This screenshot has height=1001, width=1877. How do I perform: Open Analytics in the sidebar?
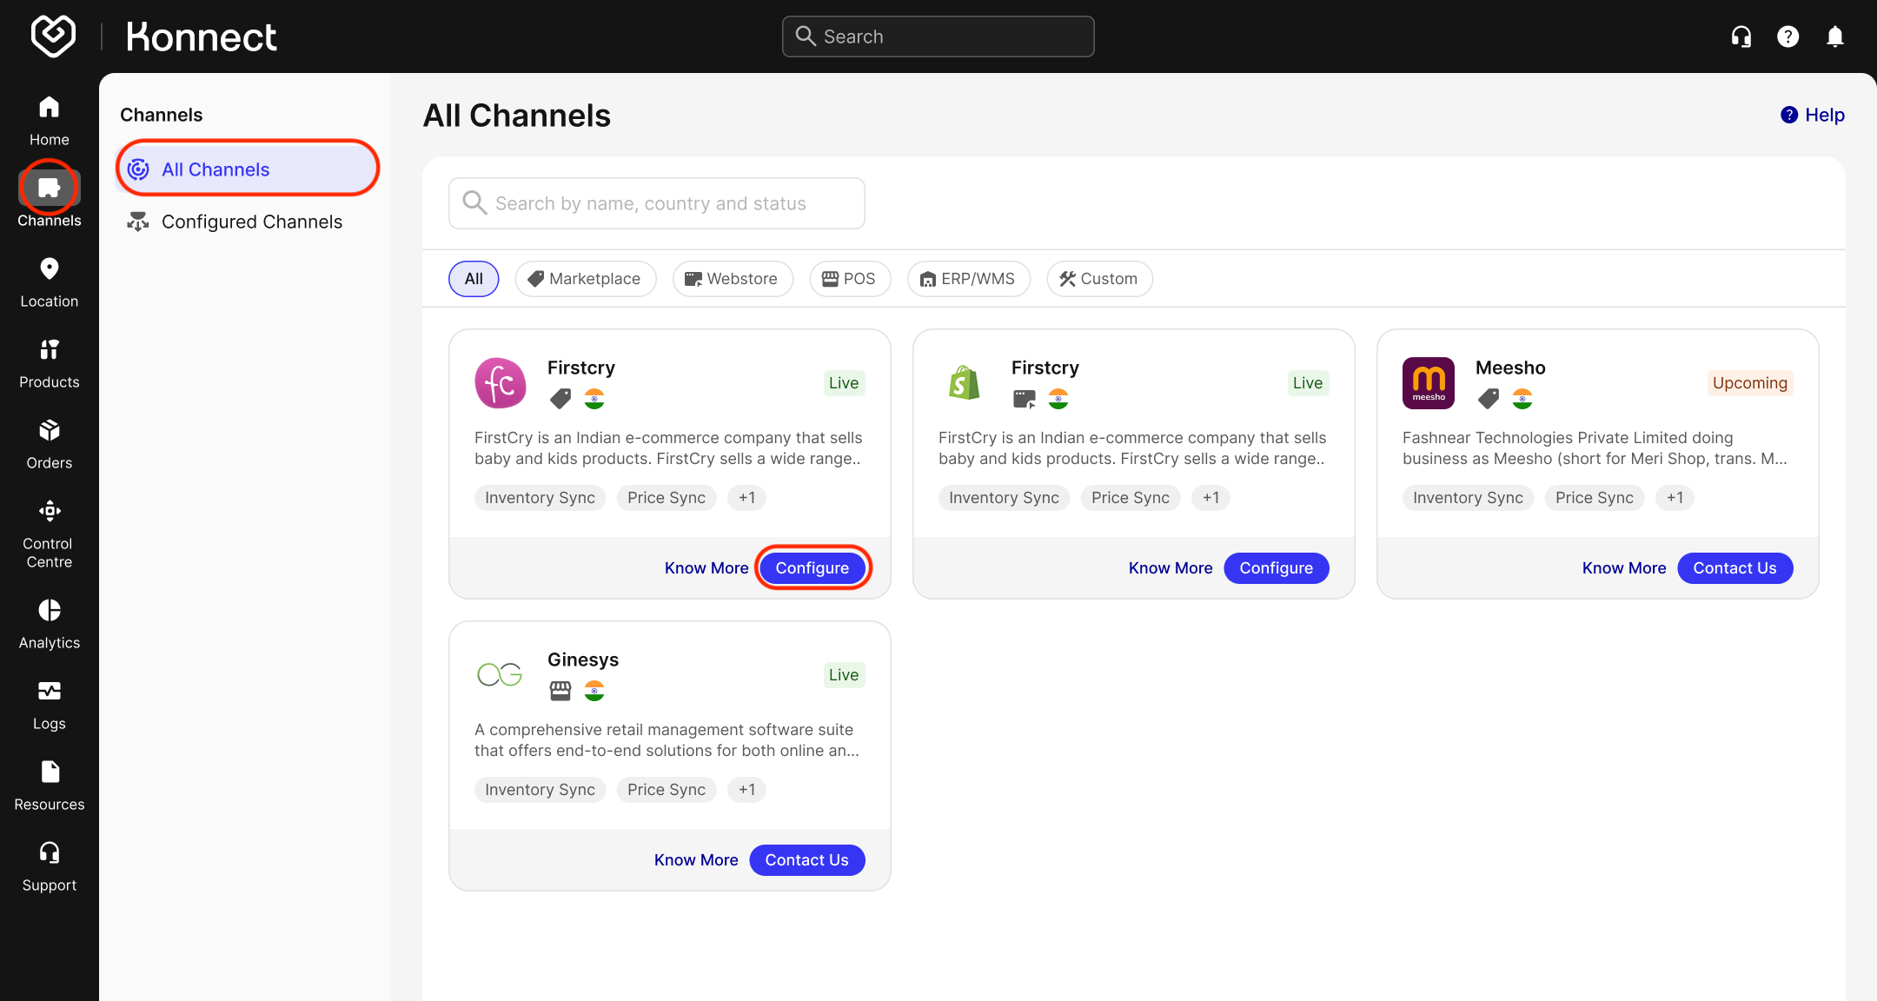tap(50, 624)
